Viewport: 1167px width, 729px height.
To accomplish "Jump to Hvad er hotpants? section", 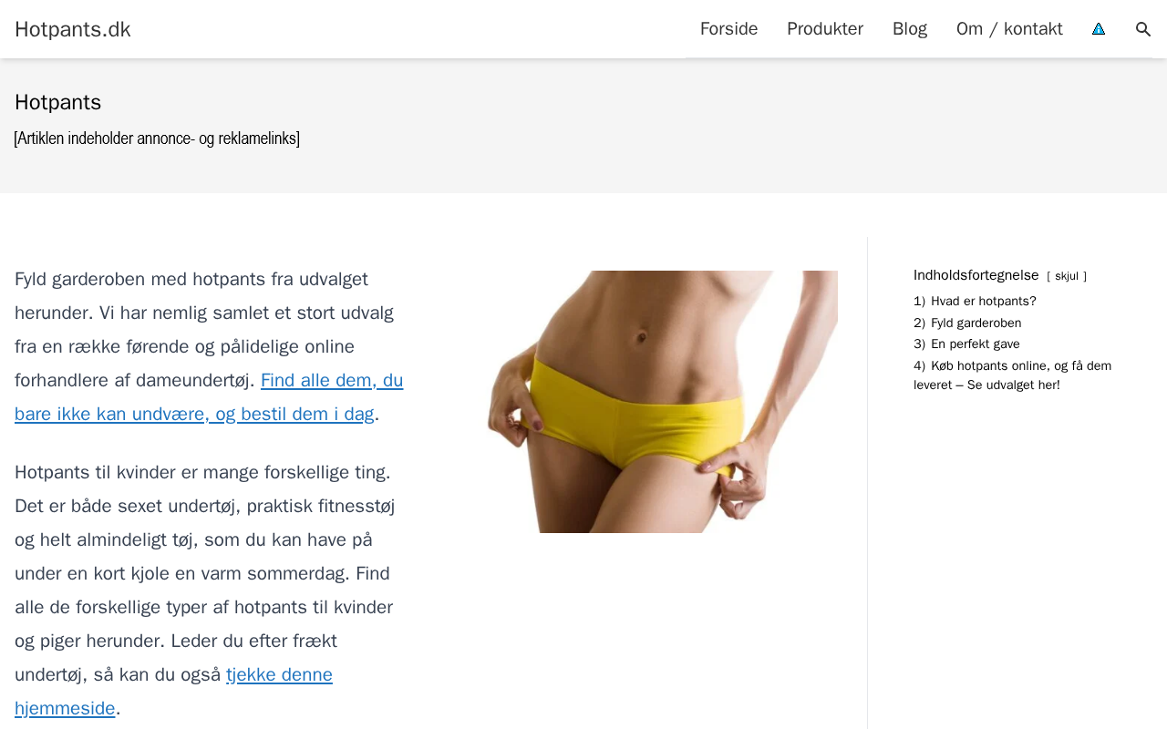I will [975, 302].
